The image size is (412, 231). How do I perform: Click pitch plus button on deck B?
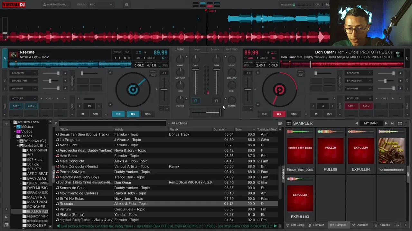[250, 109]
